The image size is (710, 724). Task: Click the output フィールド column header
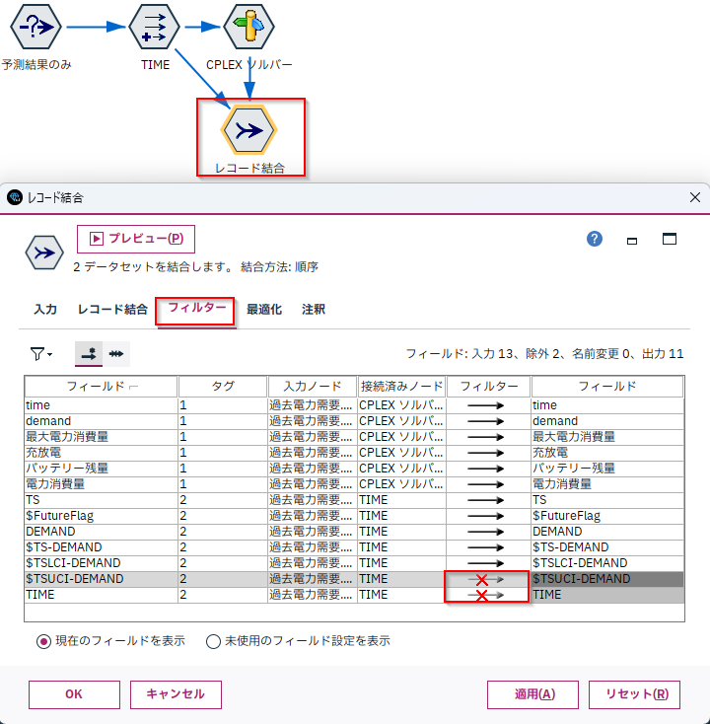pyautogui.click(x=607, y=387)
